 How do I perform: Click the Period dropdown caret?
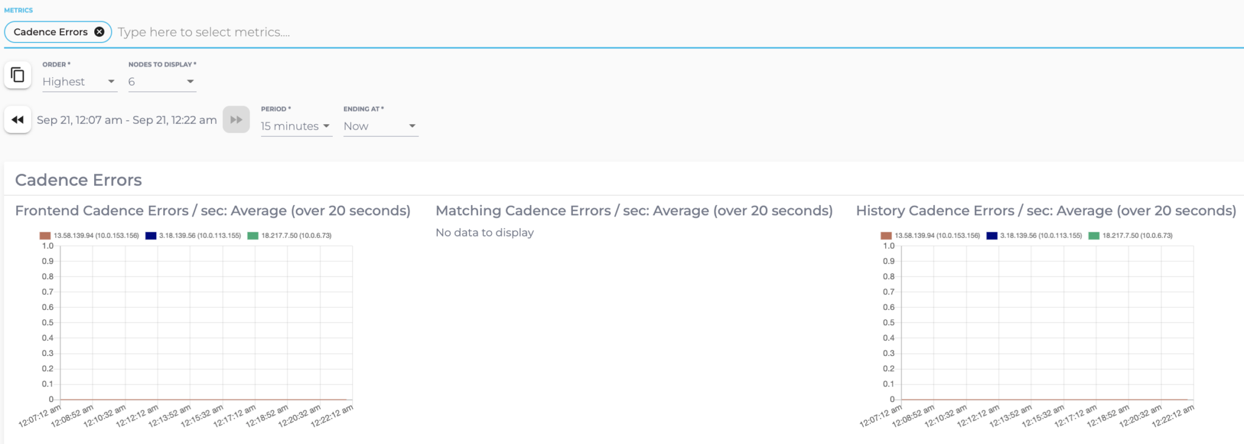[x=327, y=126]
